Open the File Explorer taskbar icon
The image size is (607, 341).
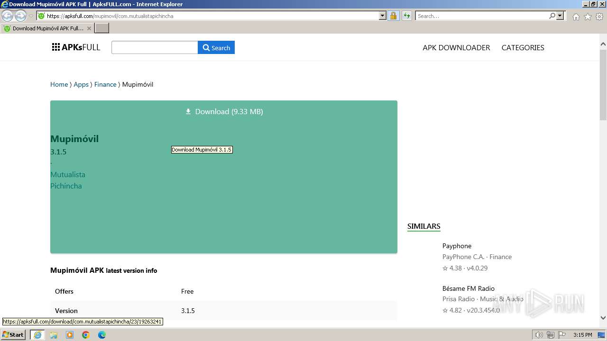click(x=54, y=335)
